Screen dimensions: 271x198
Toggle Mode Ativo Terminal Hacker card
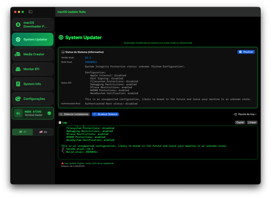point(33,113)
